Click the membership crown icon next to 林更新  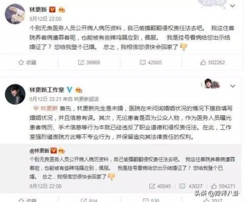(x=62, y=10)
